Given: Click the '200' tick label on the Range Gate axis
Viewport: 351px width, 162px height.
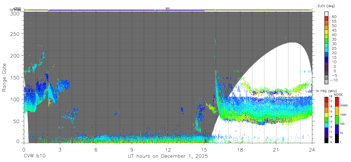Looking at the screenshot, I should 15,56.
